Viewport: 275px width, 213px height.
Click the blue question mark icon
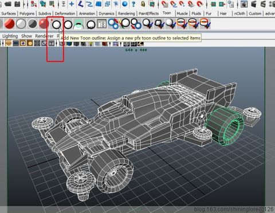pos(133,3)
